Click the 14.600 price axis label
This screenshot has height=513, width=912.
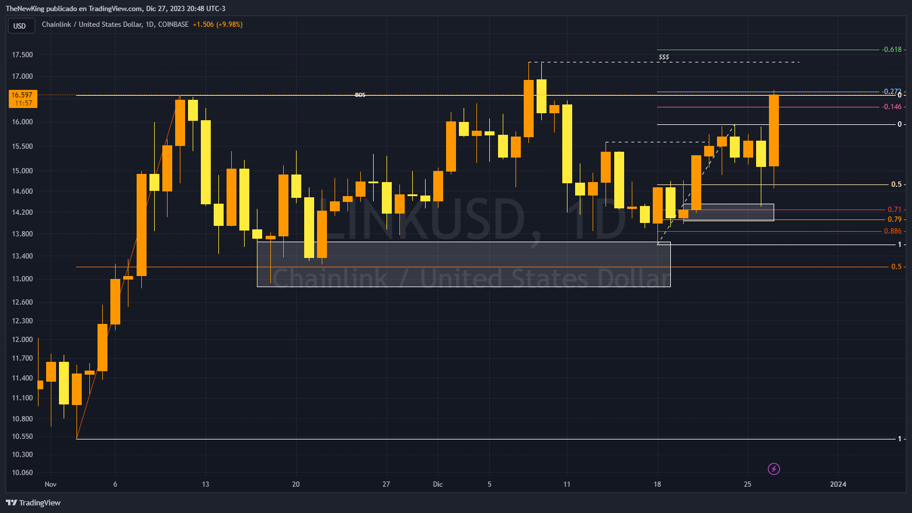(22, 191)
